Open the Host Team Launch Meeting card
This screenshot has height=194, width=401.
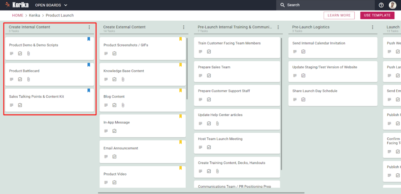237,143
